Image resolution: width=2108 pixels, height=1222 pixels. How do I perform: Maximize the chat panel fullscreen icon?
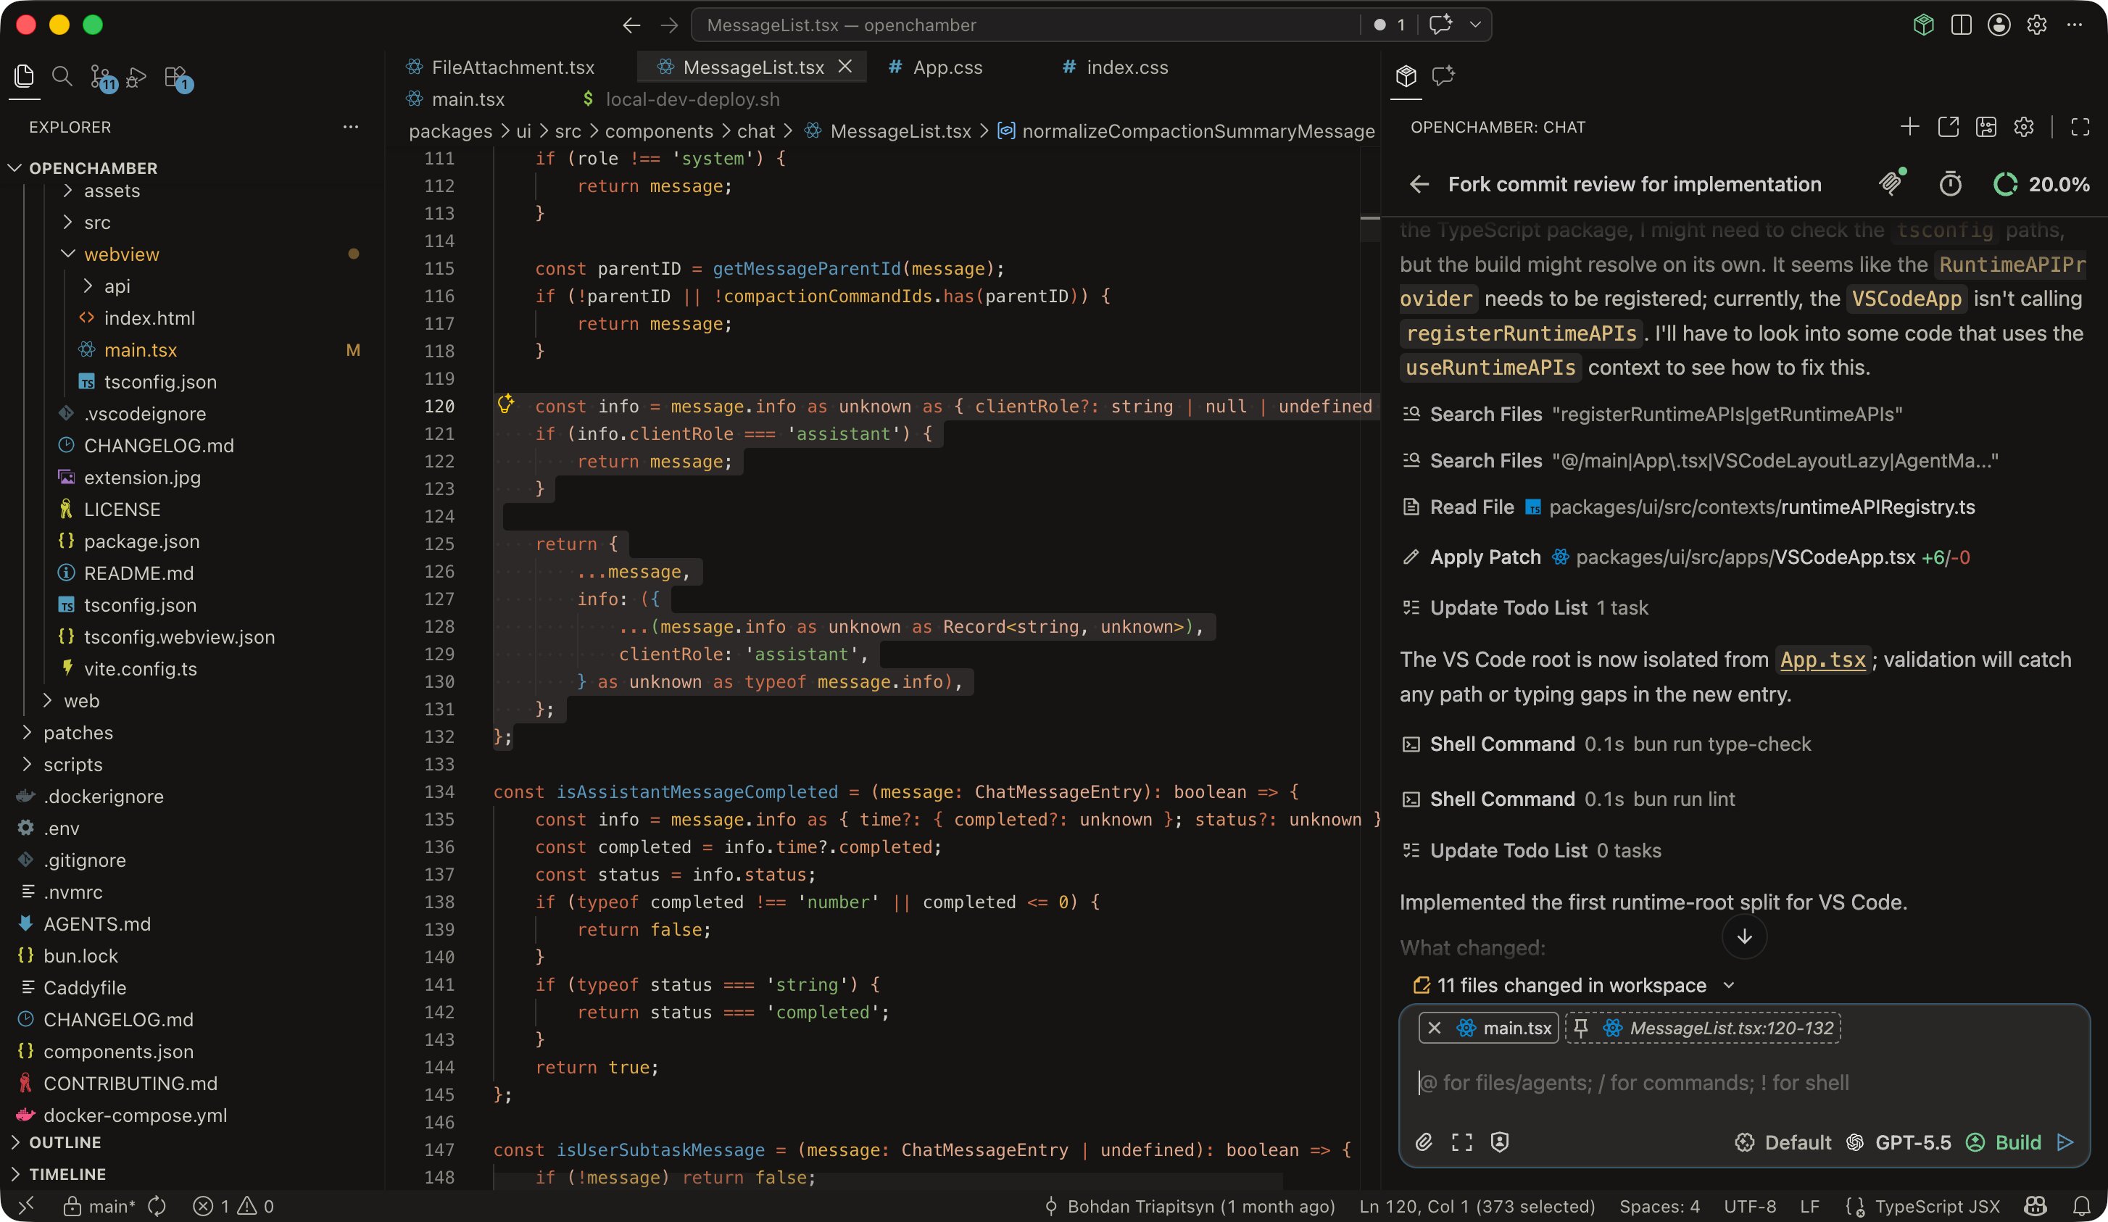pyautogui.click(x=2080, y=127)
